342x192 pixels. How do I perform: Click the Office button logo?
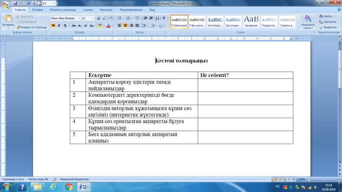coord(6,5)
